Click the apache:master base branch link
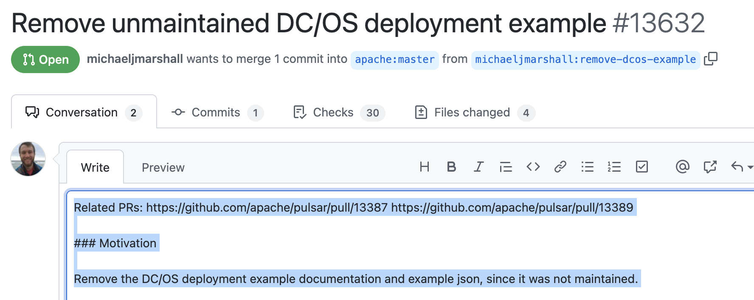The width and height of the screenshot is (754, 300). point(394,59)
